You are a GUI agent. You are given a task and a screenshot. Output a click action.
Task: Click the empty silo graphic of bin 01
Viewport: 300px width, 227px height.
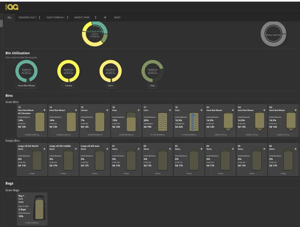click(131, 160)
